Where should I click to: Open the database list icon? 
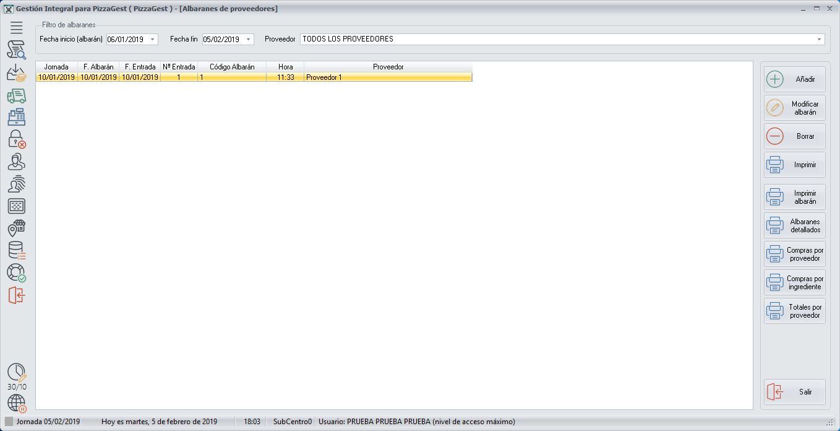pyautogui.click(x=17, y=251)
